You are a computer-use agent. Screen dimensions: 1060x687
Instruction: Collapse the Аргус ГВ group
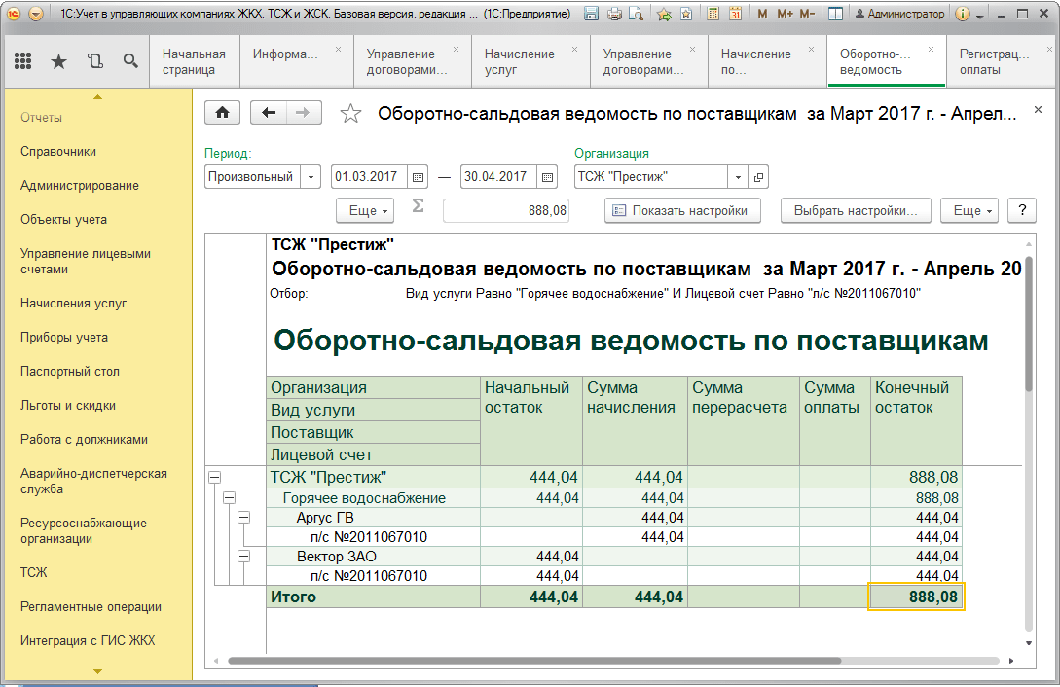click(243, 518)
